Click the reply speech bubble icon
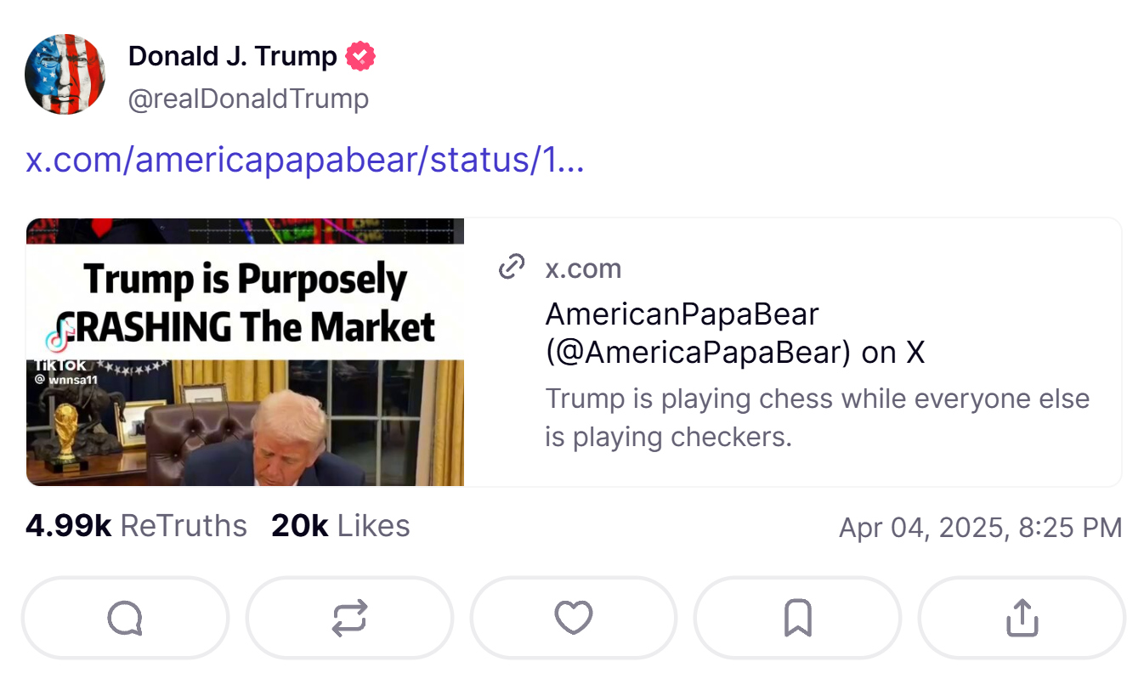Screen dimensions: 1144x673 pyautogui.click(x=125, y=618)
